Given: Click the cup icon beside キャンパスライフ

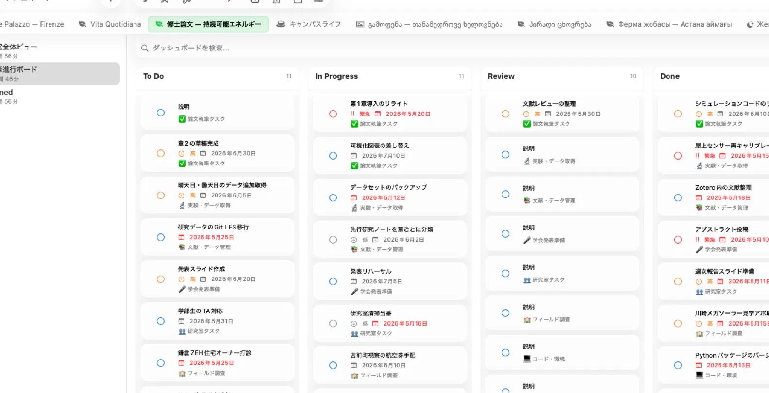Looking at the screenshot, I should [x=281, y=24].
